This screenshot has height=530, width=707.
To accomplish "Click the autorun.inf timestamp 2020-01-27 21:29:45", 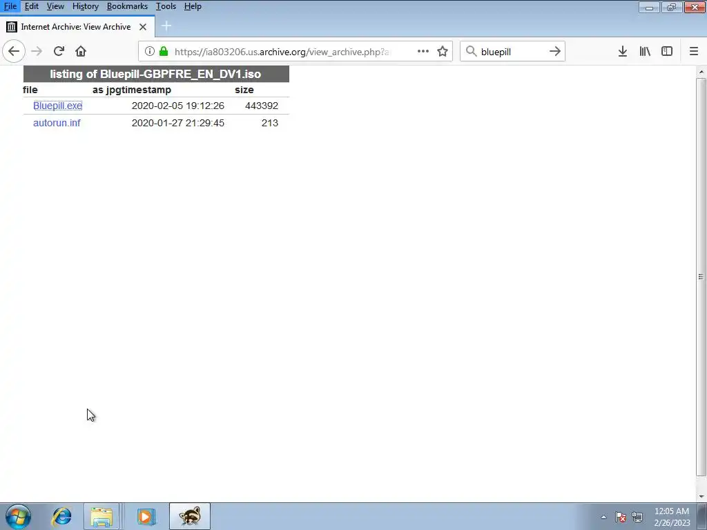I will click(177, 123).
